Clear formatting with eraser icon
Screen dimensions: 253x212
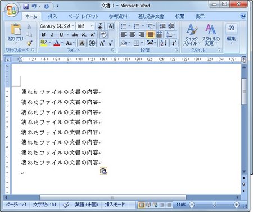coord(103,35)
